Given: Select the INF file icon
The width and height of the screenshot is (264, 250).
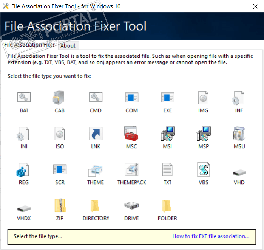Looking at the screenshot, I should (x=238, y=98).
